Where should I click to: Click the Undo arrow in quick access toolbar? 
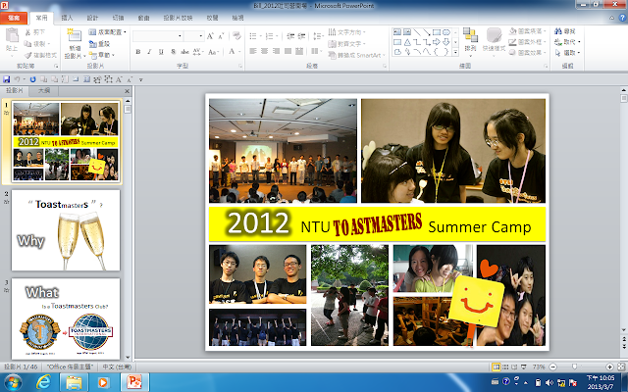18,79
